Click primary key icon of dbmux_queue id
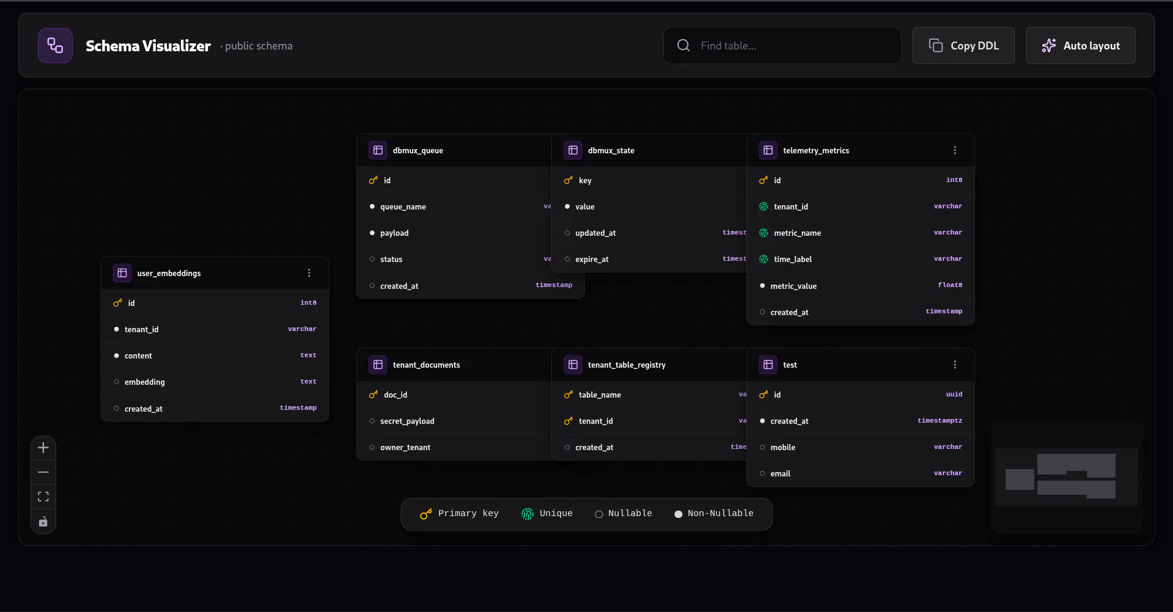This screenshot has height=612, width=1173. coord(373,180)
